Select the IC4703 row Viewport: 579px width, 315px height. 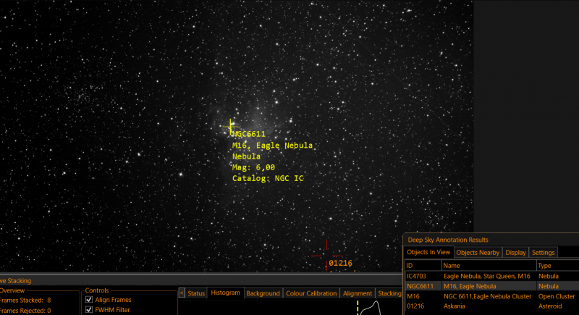(492, 276)
